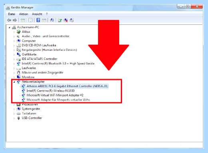Select the Tastaturen tree label
The height and width of the screenshot is (153, 208).
(29, 113)
